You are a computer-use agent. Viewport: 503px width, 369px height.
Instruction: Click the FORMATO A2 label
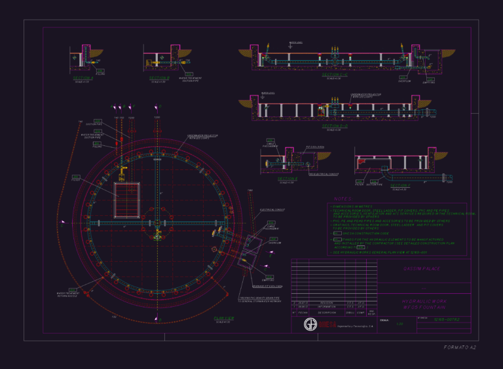[460, 347]
